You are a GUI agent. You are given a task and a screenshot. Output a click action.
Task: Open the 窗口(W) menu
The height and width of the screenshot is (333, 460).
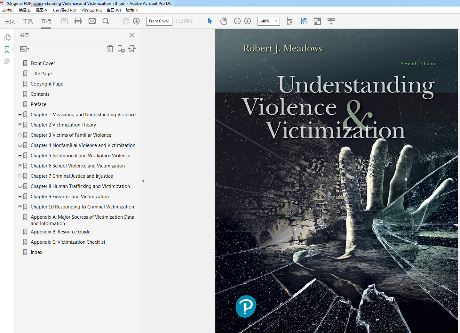pyautogui.click(x=114, y=10)
